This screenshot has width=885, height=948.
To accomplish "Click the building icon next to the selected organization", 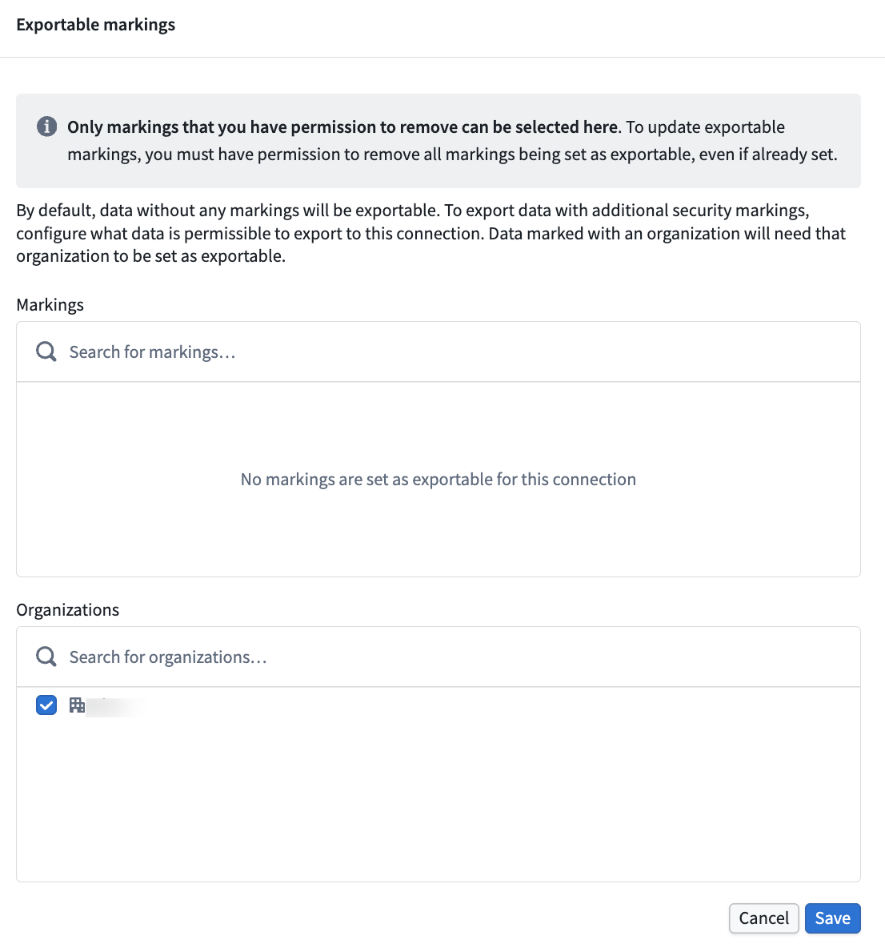I will 76,705.
